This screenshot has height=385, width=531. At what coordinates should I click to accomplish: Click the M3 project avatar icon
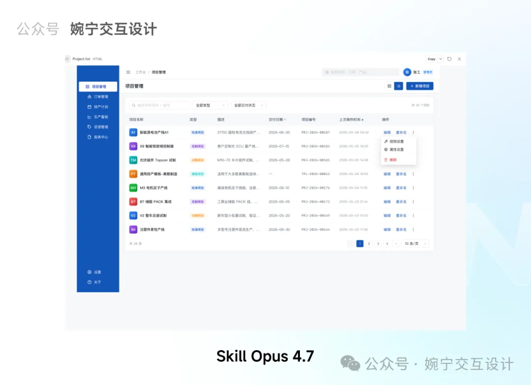133,188
